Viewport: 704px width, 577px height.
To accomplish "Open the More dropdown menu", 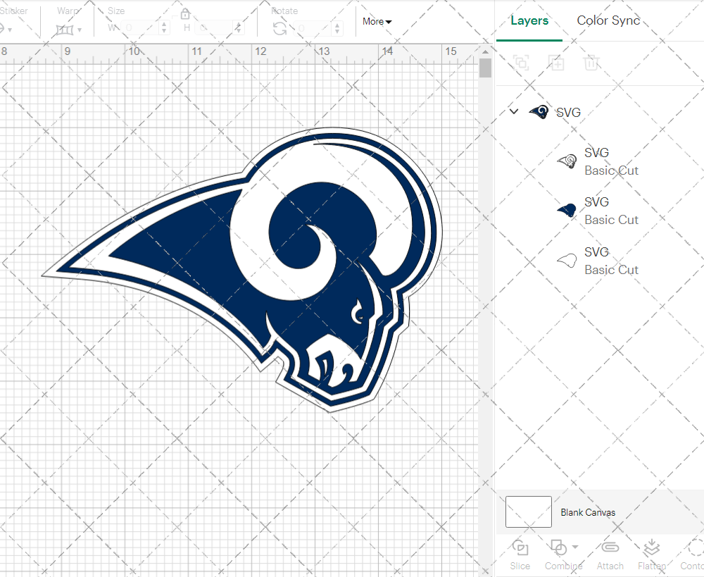I will pyautogui.click(x=377, y=22).
